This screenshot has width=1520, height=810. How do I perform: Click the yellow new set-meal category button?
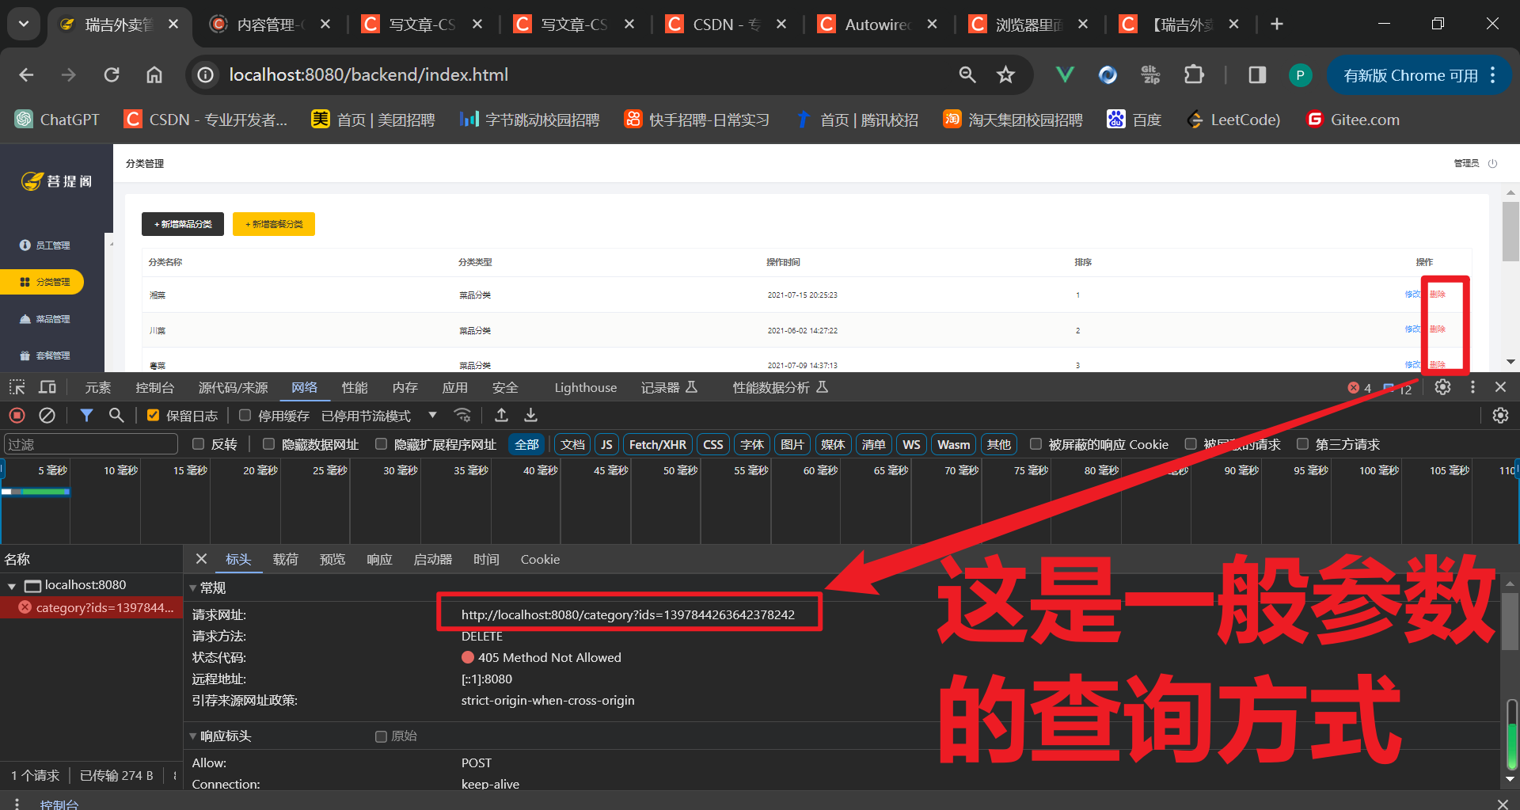274,224
